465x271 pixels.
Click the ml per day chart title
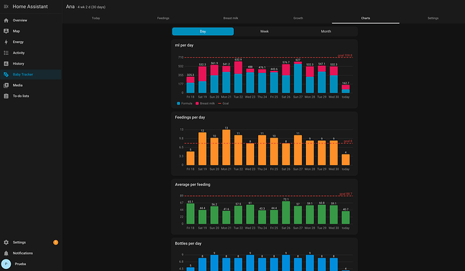pos(184,45)
